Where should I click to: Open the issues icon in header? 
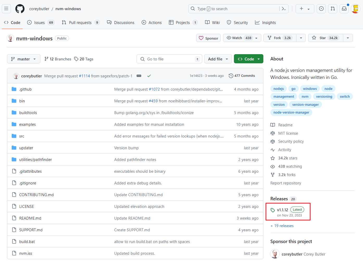[x=321, y=9]
